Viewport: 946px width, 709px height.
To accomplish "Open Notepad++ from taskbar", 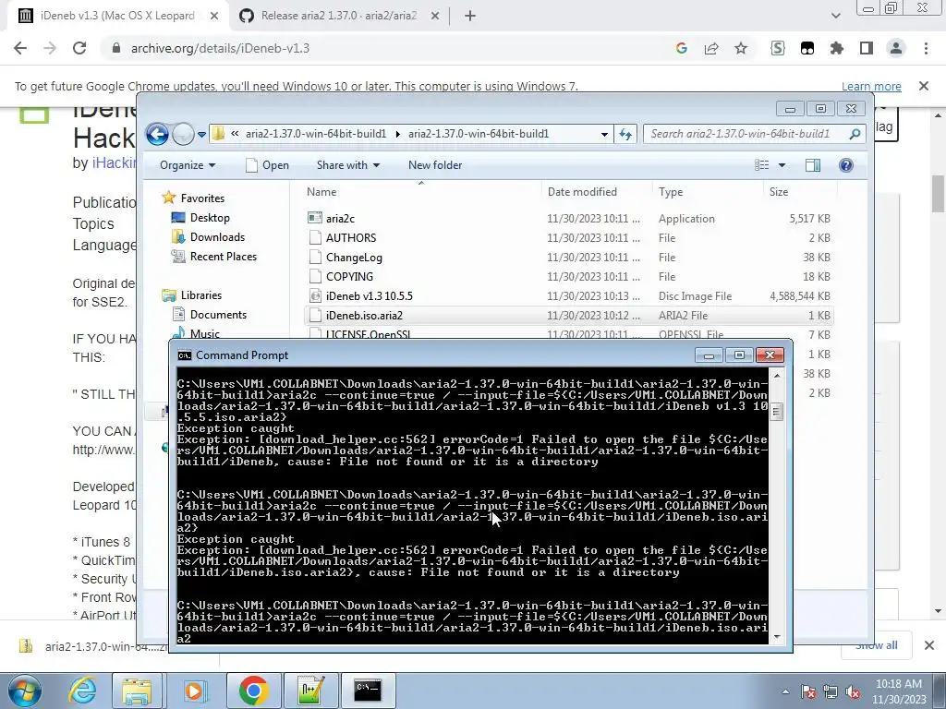I will tap(310, 691).
